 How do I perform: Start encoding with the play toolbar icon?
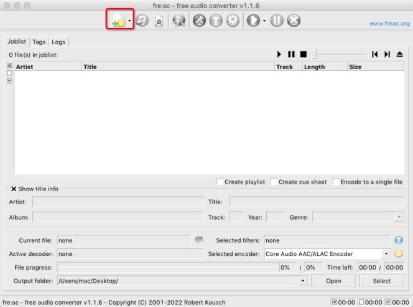[253, 21]
